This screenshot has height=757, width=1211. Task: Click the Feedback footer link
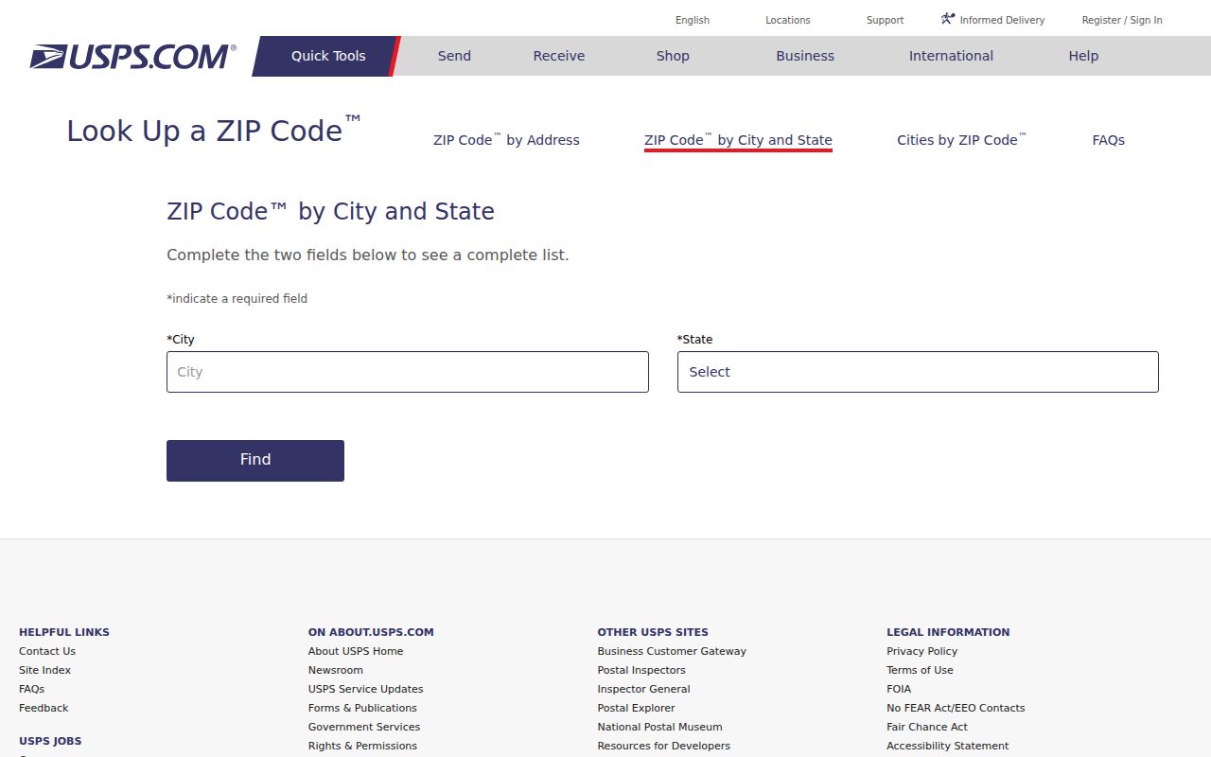click(x=44, y=708)
